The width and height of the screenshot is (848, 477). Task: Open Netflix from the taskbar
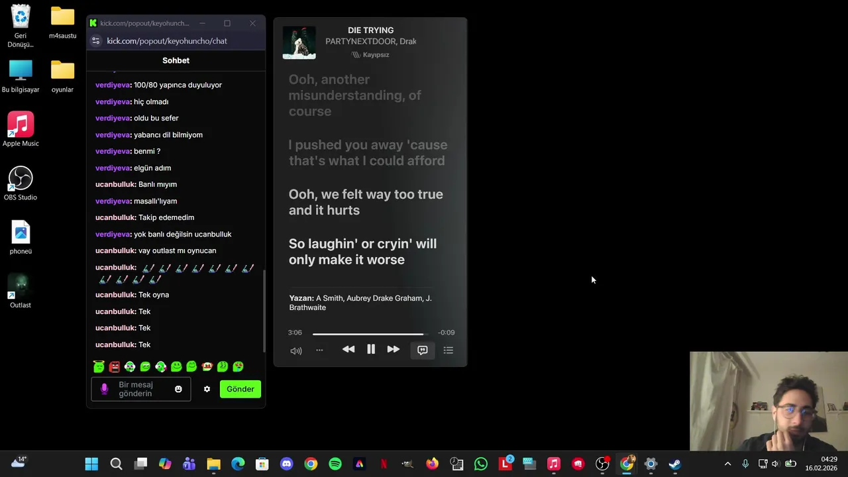point(384,464)
